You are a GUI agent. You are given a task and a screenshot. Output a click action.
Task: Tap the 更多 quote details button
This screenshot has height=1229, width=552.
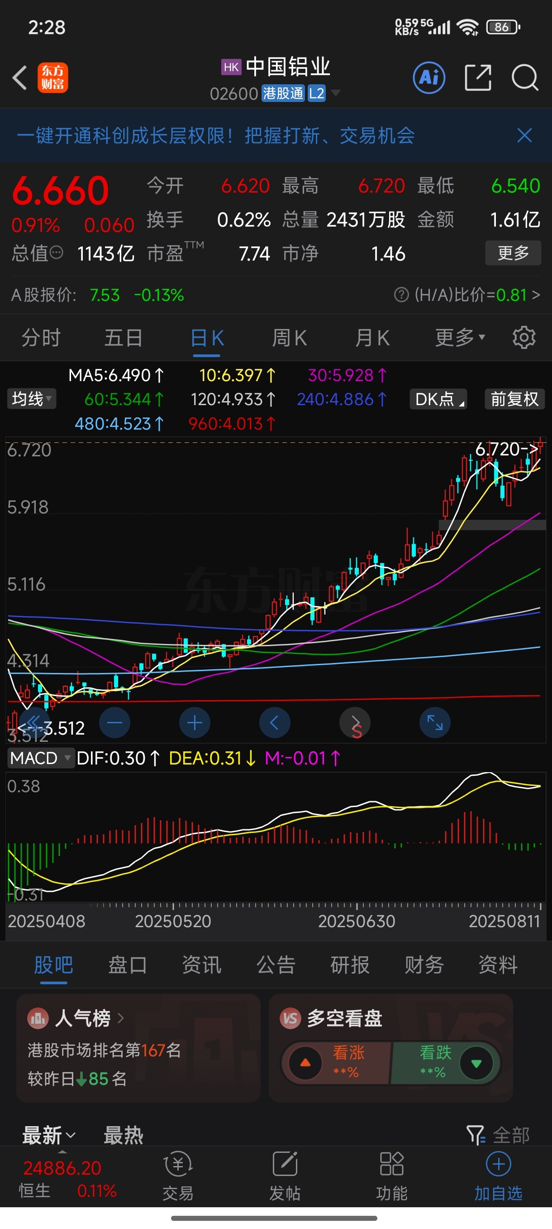[x=514, y=253]
